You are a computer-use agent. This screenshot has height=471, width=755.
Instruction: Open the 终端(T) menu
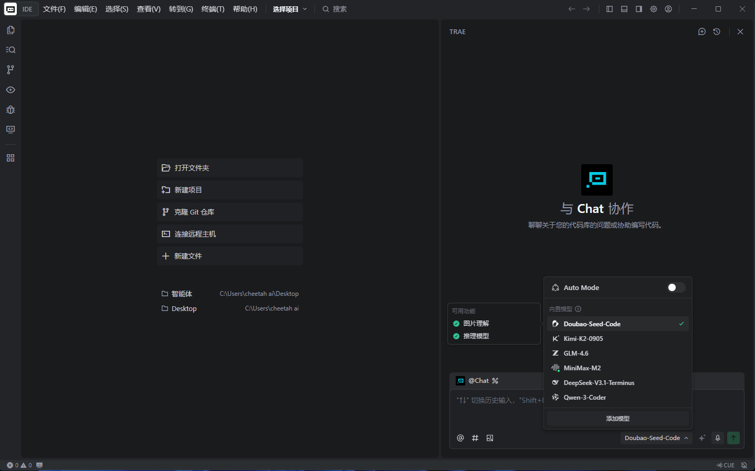pos(213,9)
